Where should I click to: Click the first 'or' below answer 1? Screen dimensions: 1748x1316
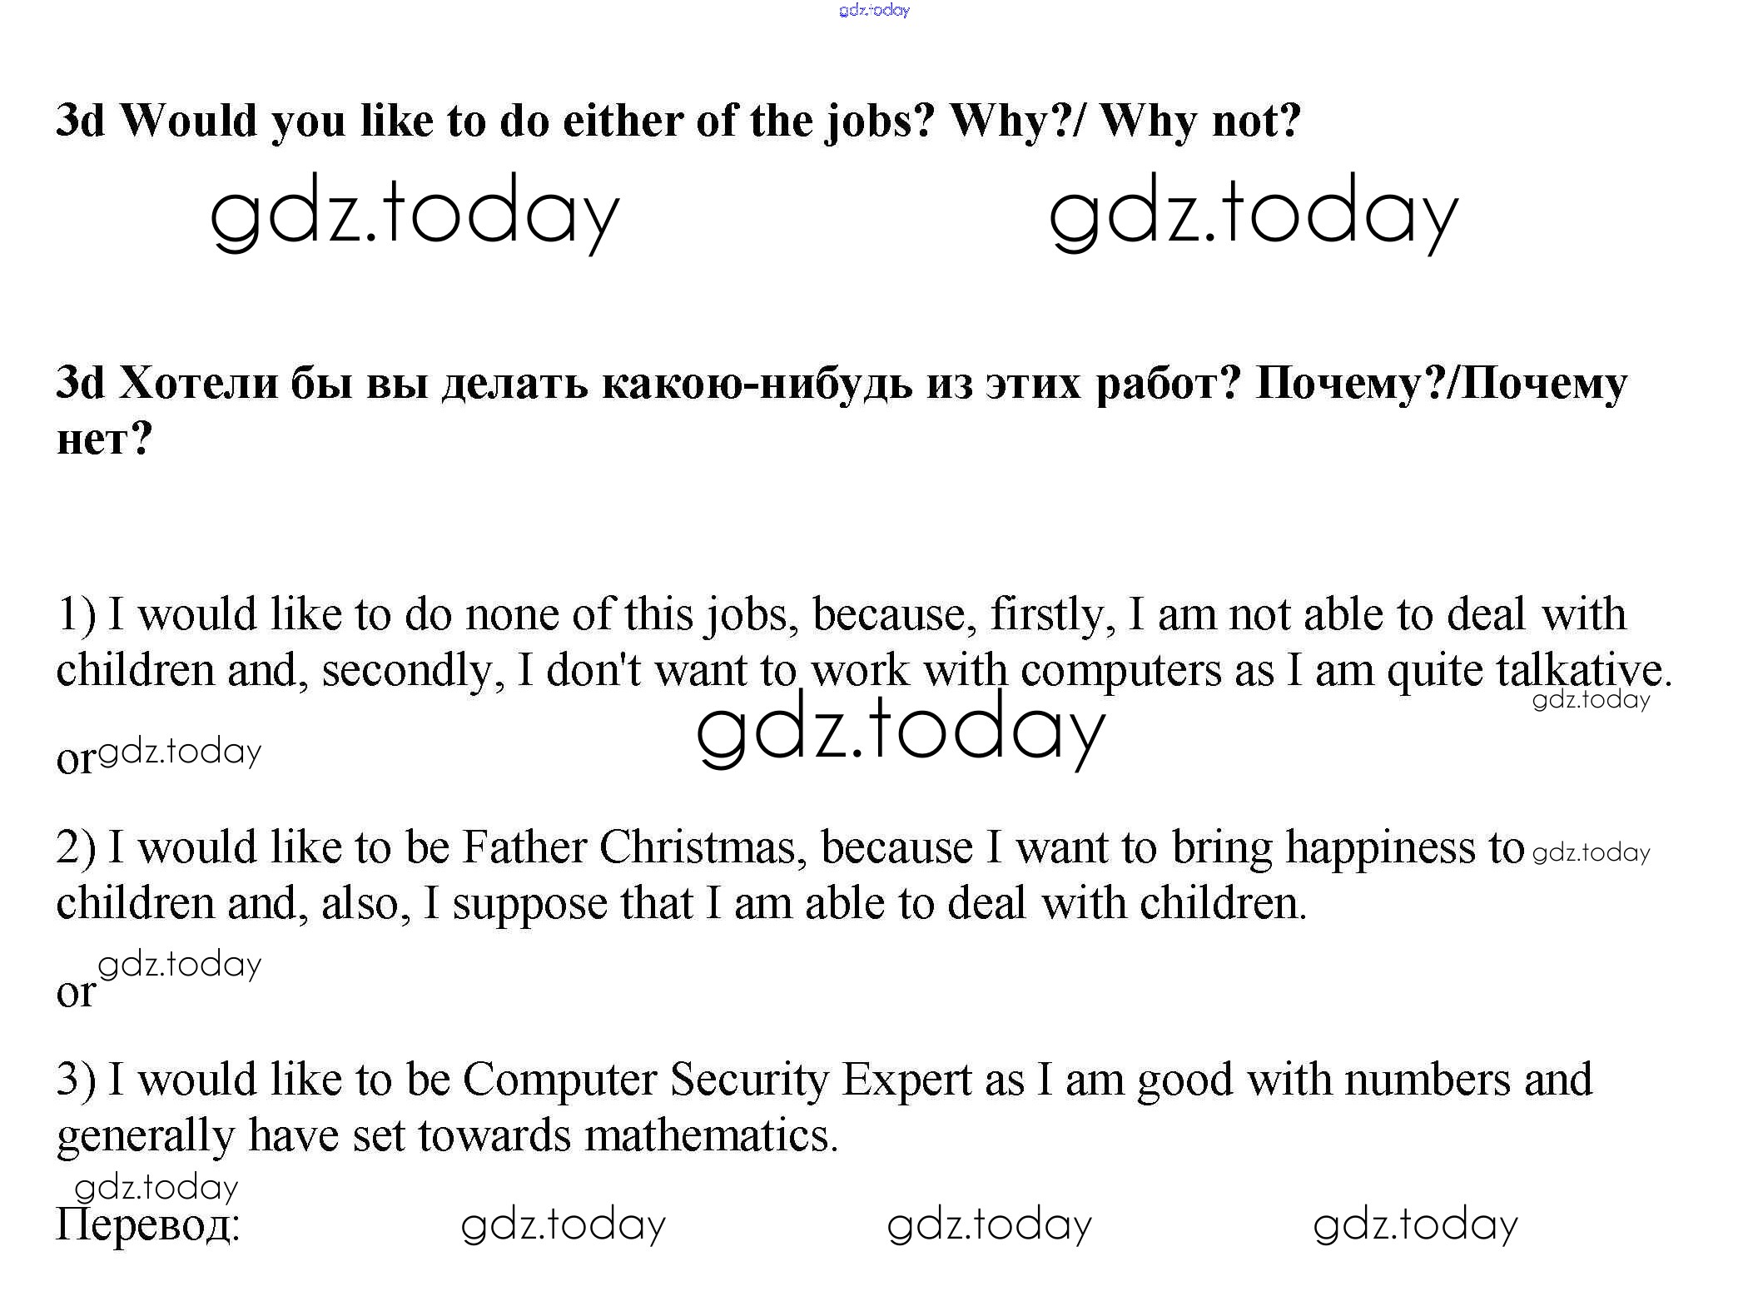click(x=76, y=758)
